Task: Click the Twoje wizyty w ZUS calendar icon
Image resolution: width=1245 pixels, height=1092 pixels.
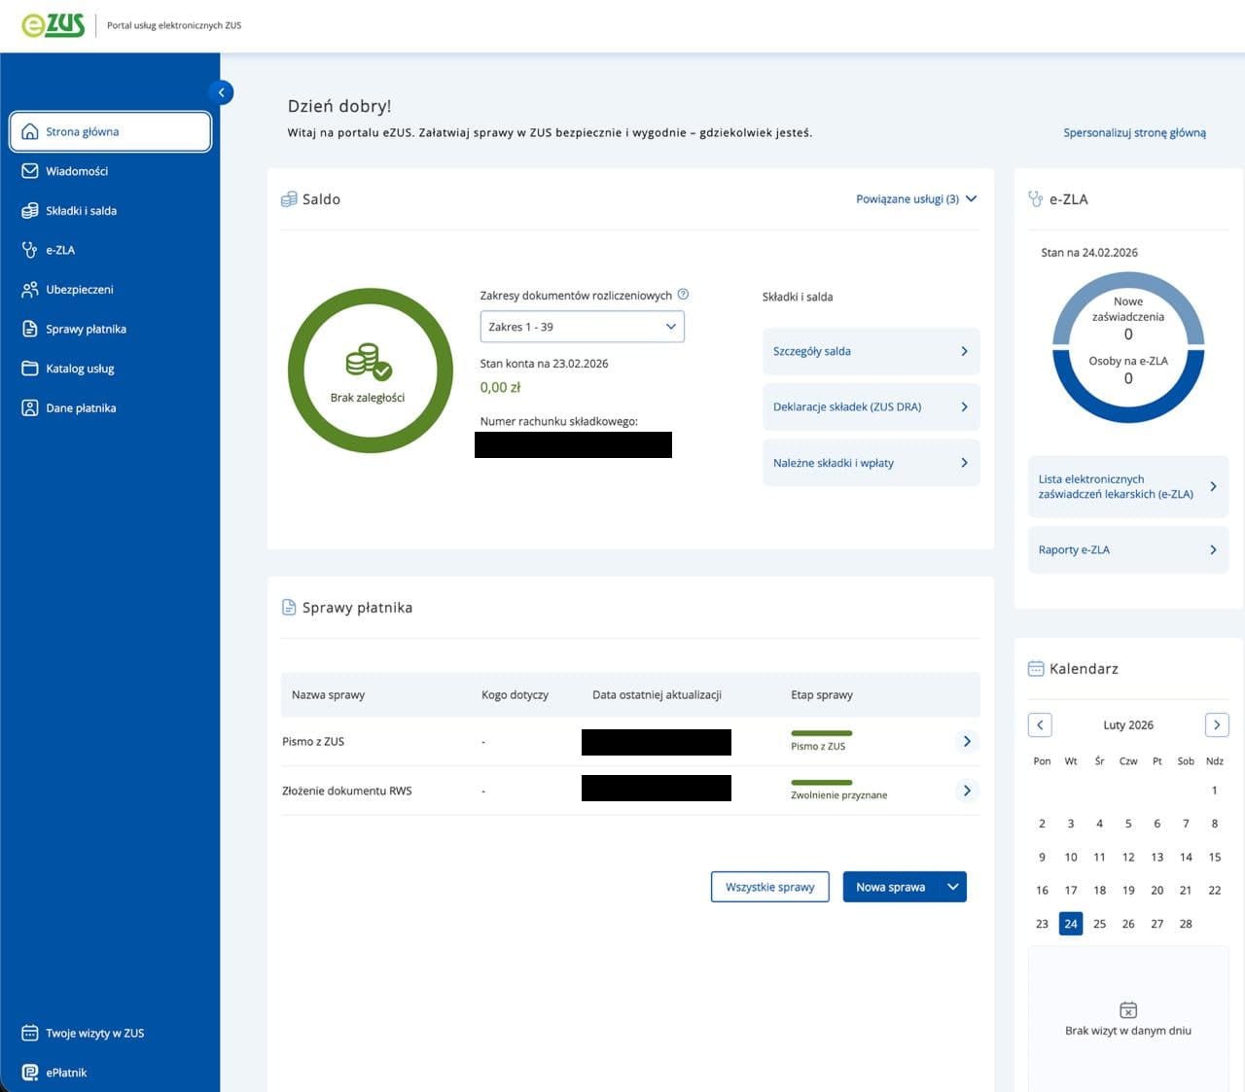Action: pos(30,1033)
